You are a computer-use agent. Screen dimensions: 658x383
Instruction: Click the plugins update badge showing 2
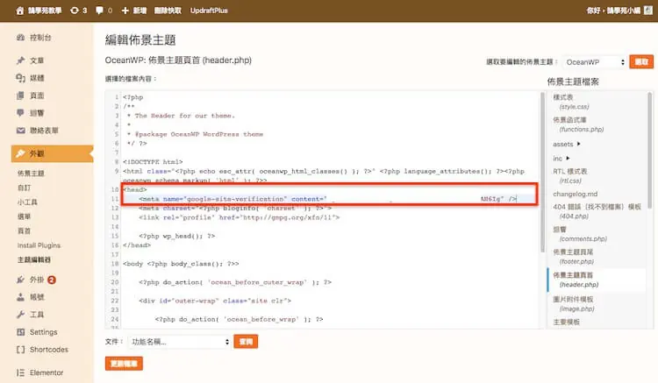52,280
